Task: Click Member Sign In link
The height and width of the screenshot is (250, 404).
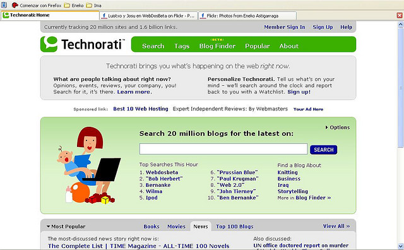Action: pyautogui.click(x=285, y=27)
